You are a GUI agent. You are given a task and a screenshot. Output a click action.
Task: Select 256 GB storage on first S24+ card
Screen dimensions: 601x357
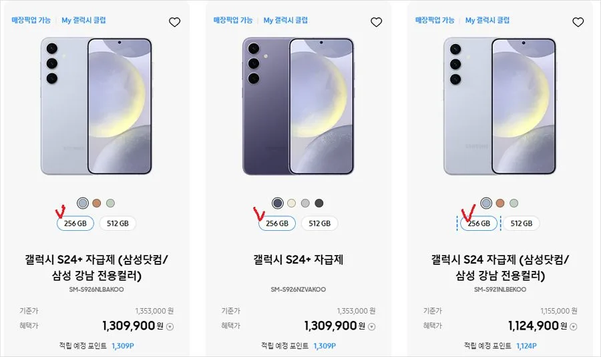pos(75,224)
